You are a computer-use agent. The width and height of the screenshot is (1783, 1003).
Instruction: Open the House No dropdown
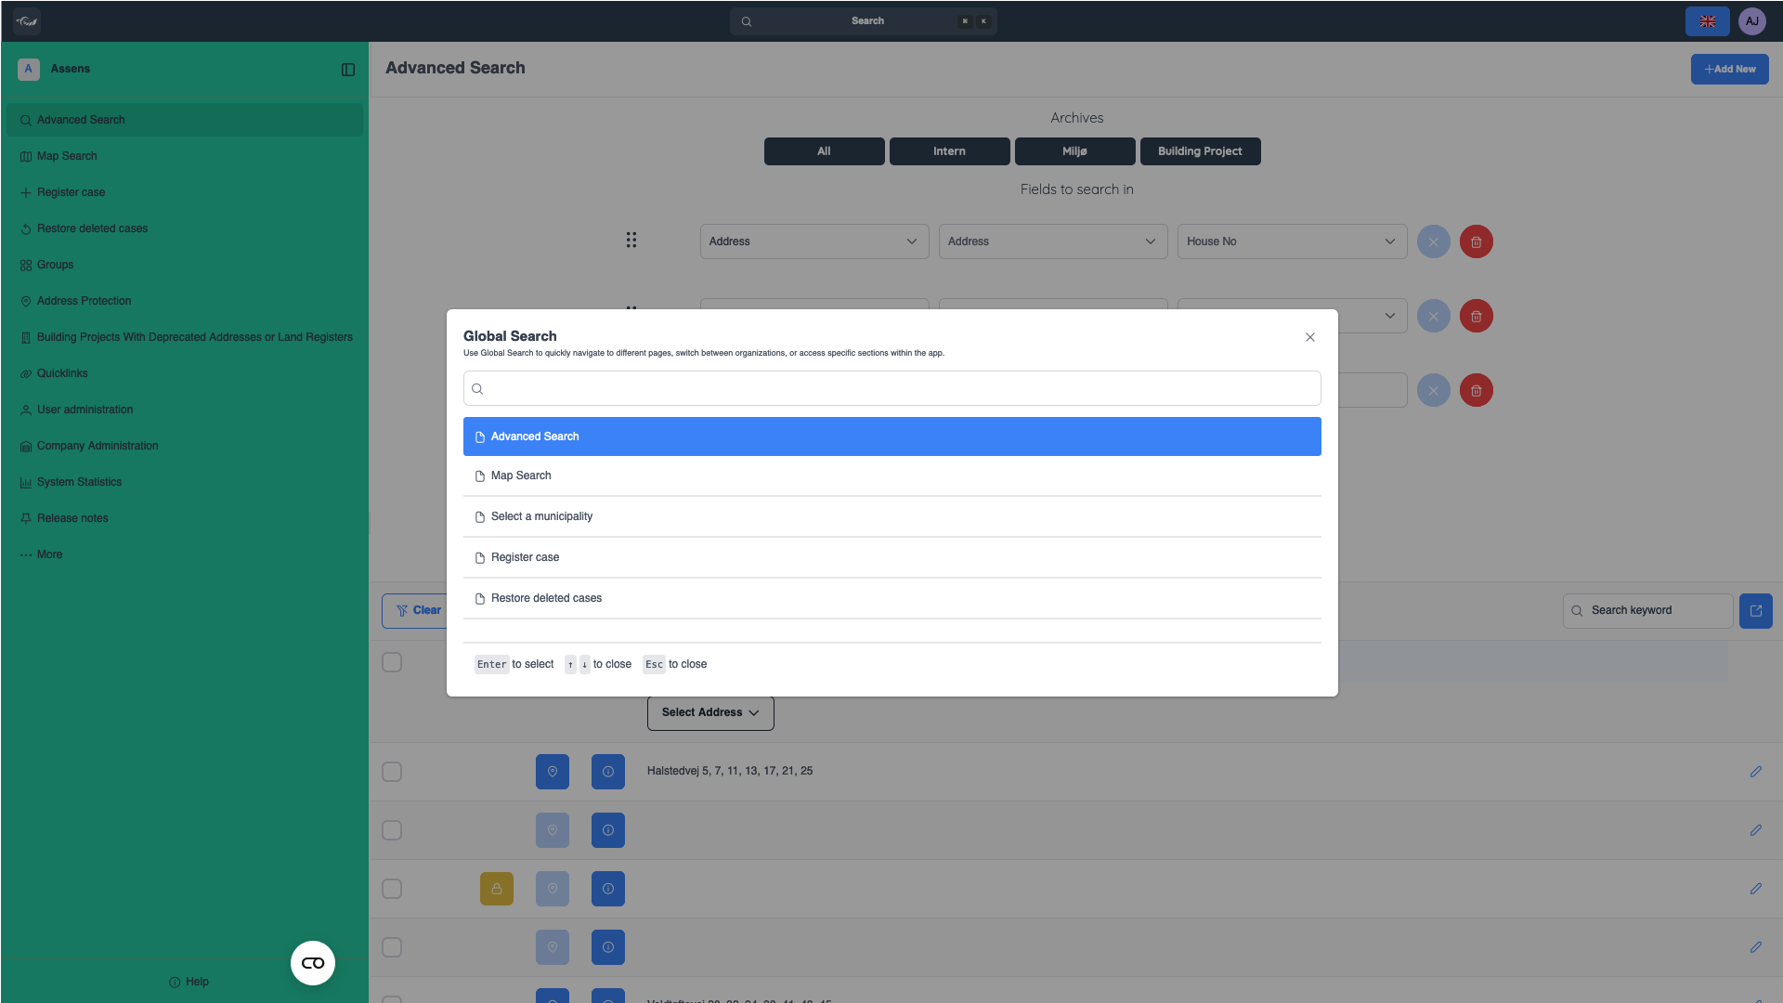[1291, 241]
